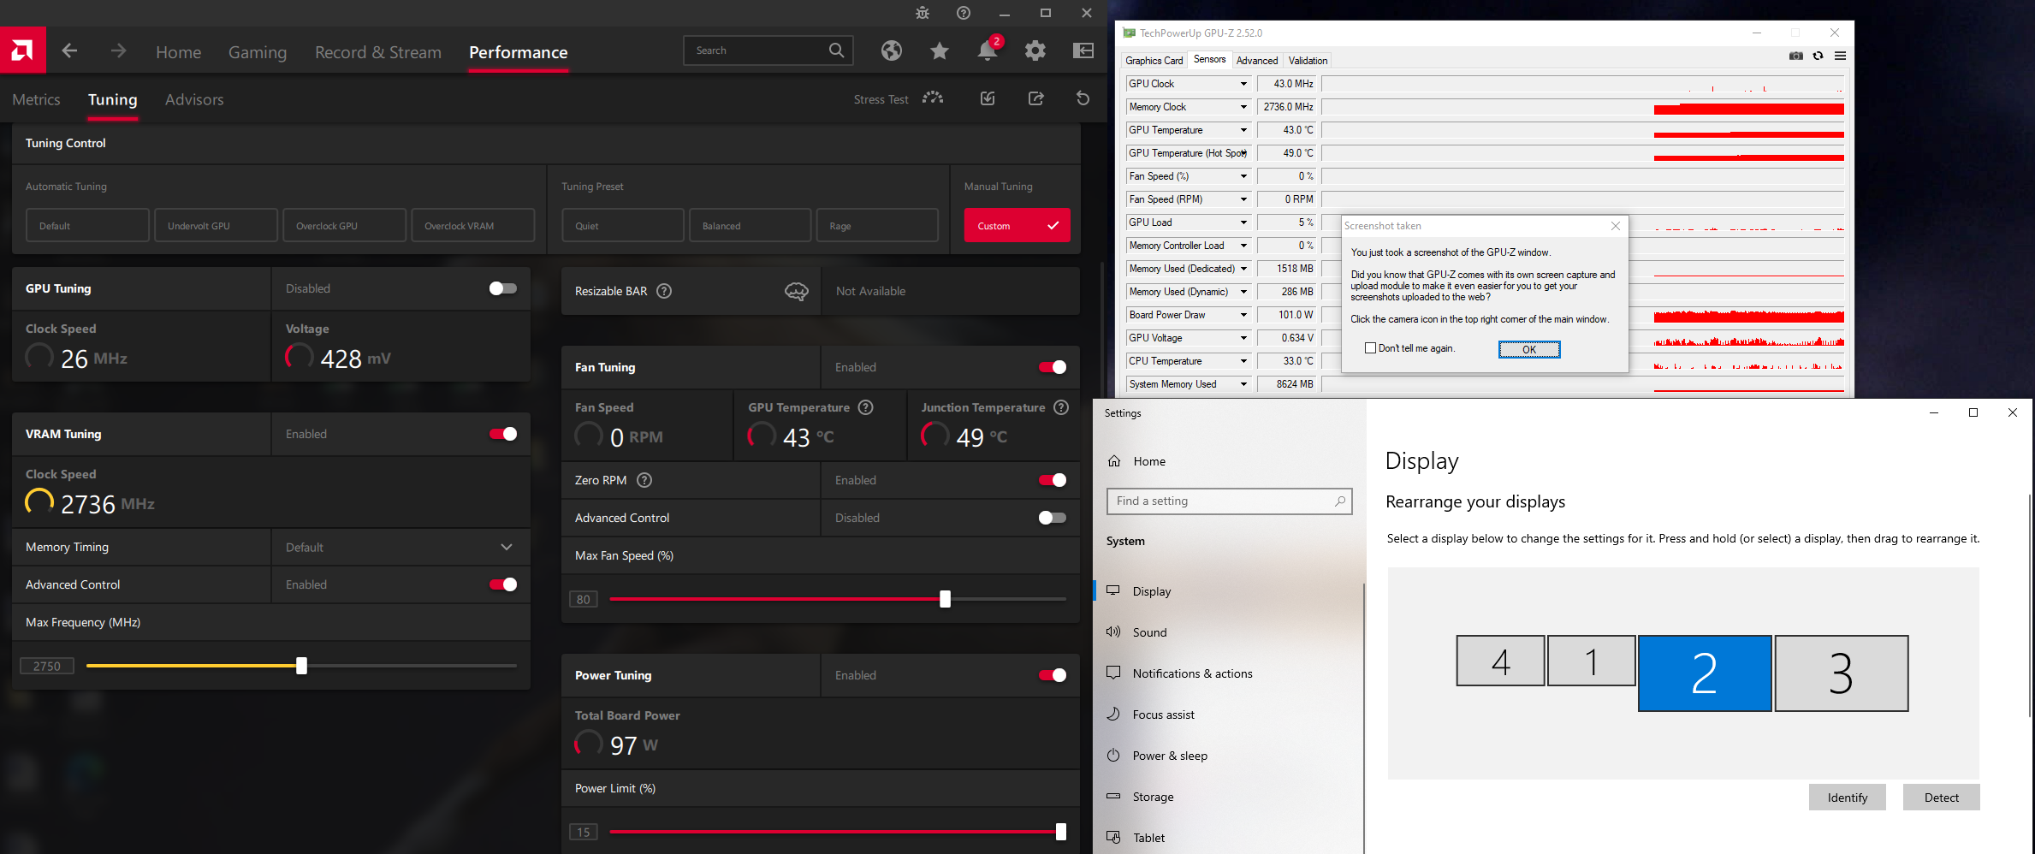This screenshot has width=2035, height=854.
Task: Open the Home tab
Action: 178,52
